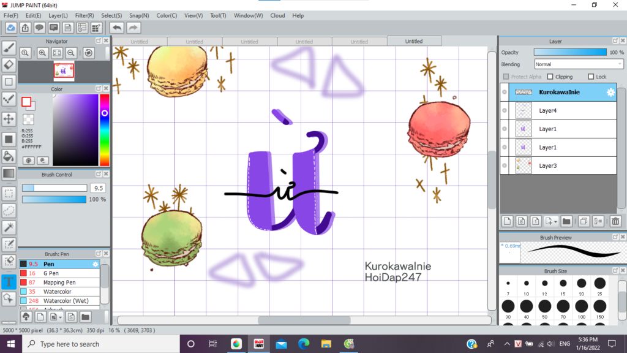Screen dimensions: 627x353
Task: Select the Select Pen tool
Action: [x=9, y=245]
